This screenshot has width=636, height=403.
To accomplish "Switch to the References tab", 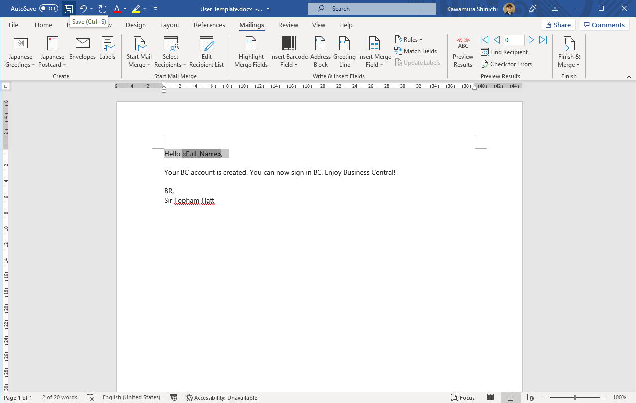I will tap(209, 25).
